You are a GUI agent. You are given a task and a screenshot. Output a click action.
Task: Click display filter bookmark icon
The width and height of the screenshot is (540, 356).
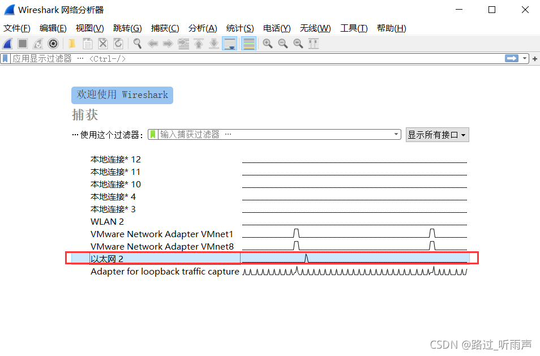[5, 59]
